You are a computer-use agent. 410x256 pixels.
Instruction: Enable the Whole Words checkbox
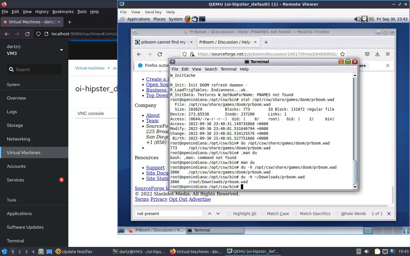(337, 214)
